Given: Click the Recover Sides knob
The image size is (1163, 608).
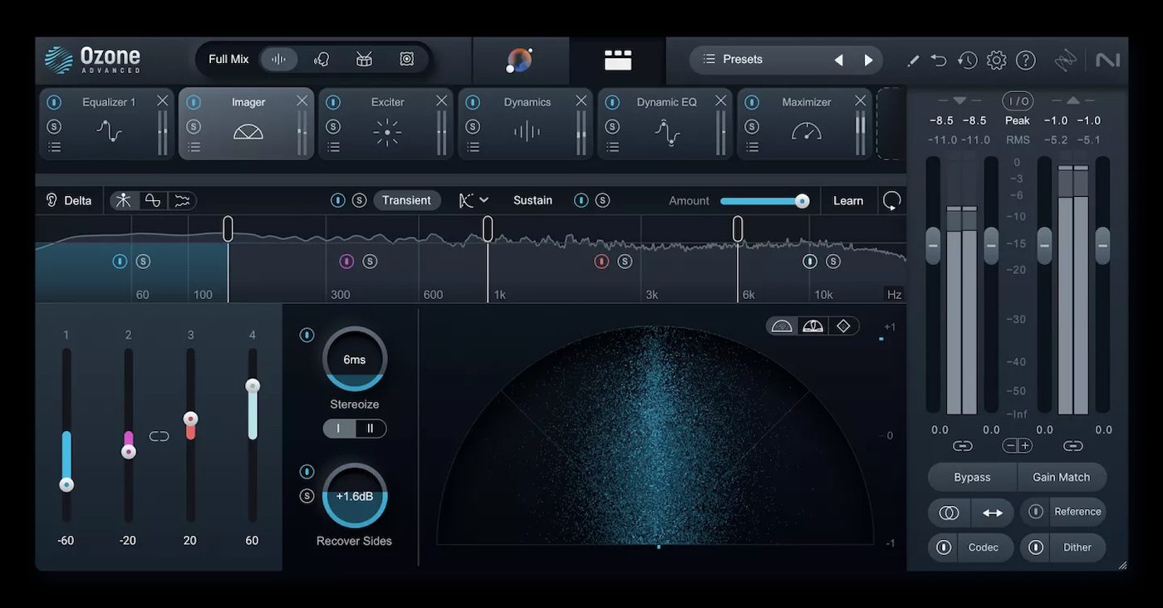Looking at the screenshot, I should (x=355, y=496).
